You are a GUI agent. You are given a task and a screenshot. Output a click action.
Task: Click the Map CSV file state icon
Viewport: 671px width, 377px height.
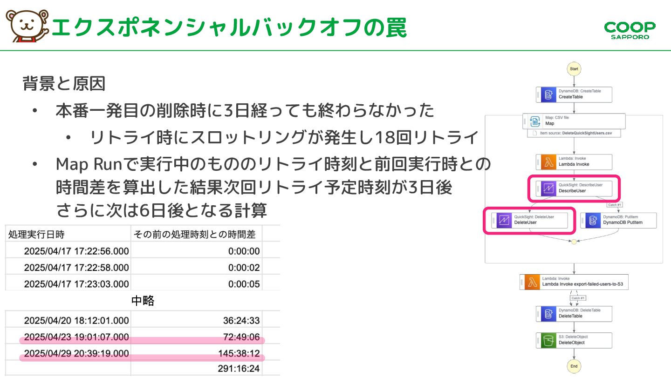[535, 121]
